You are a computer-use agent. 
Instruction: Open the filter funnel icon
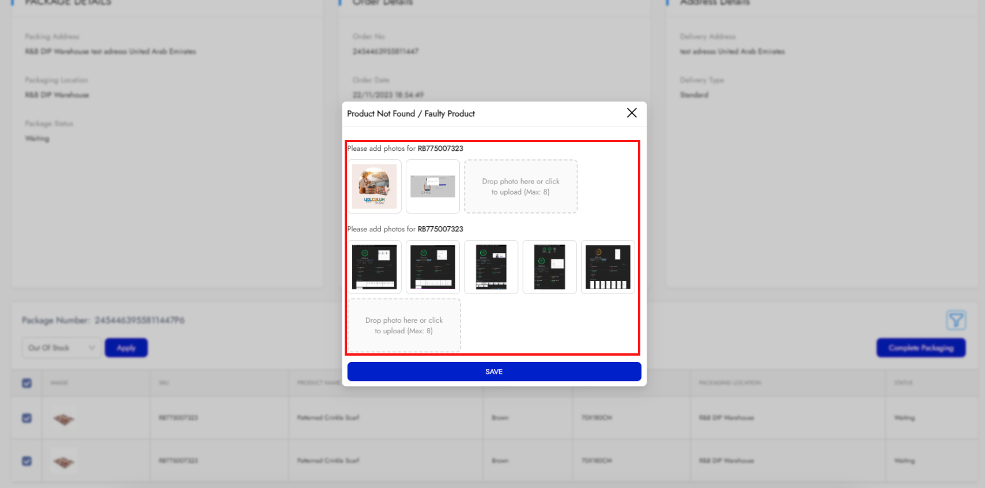point(956,320)
